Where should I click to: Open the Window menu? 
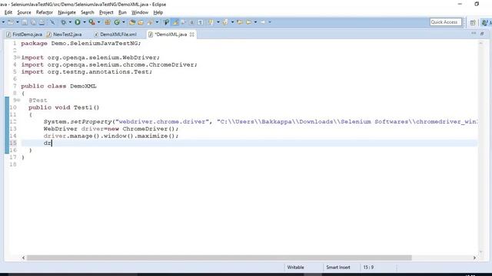click(x=140, y=12)
